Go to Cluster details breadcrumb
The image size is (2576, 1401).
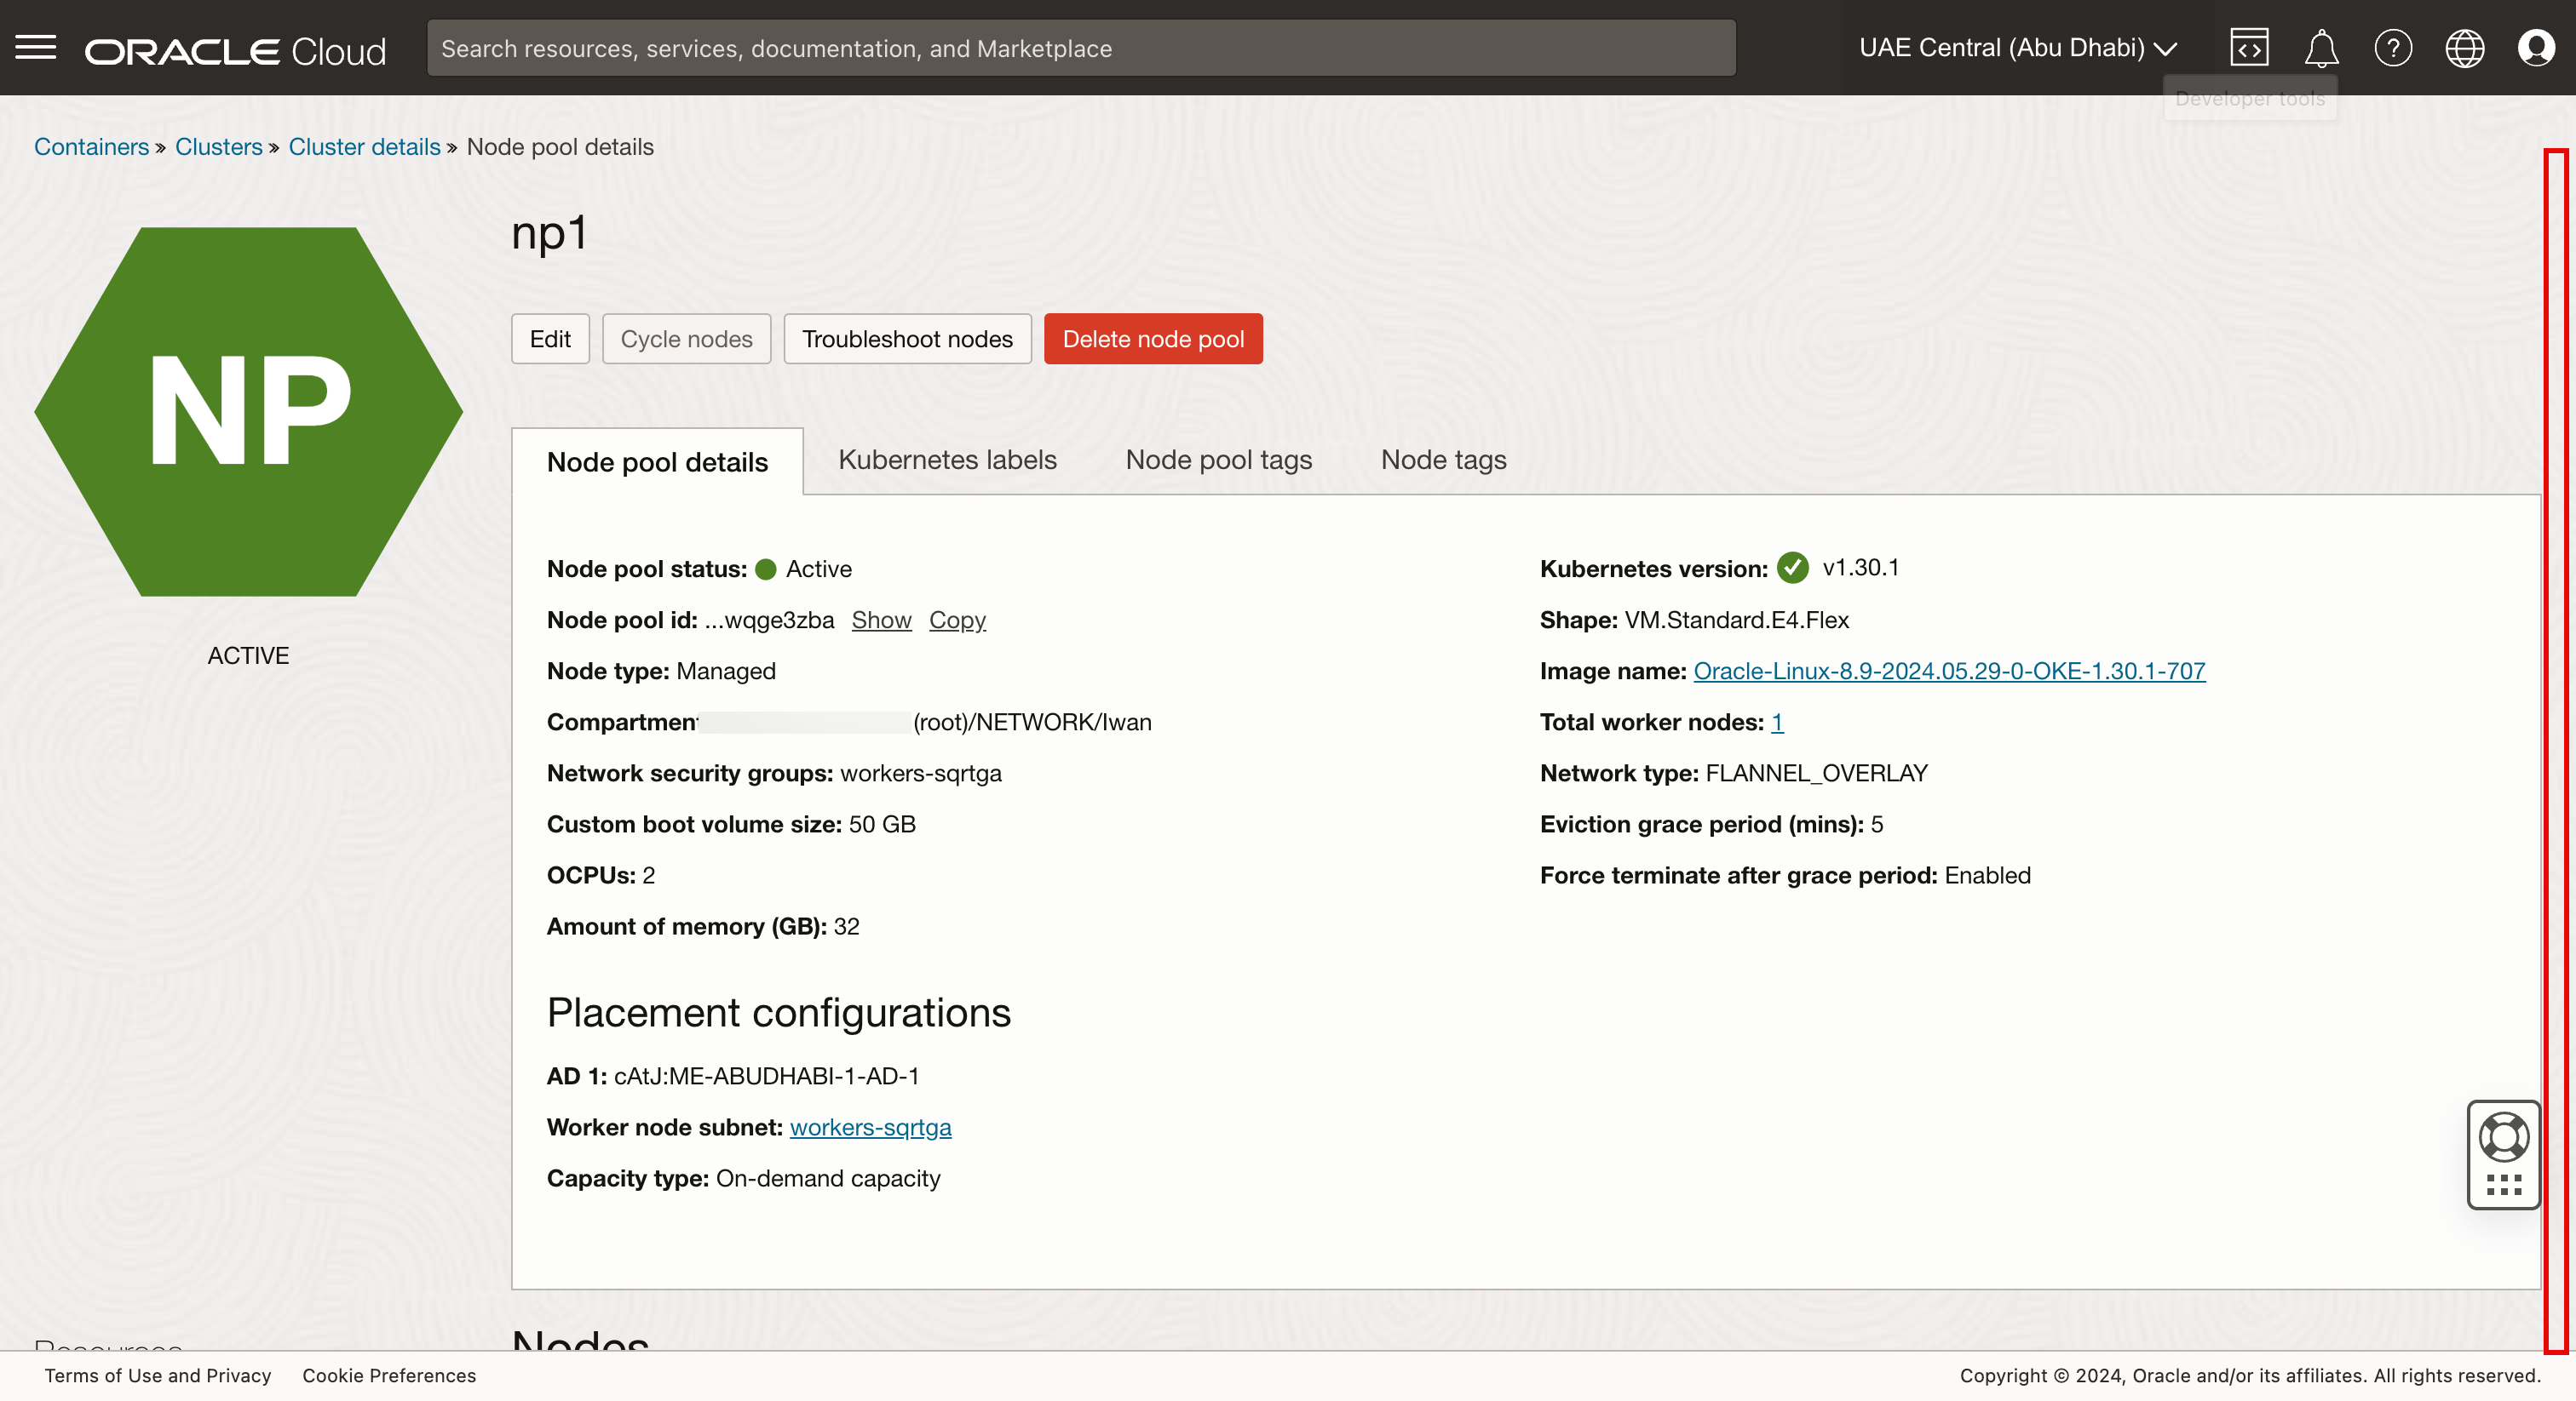[364, 147]
